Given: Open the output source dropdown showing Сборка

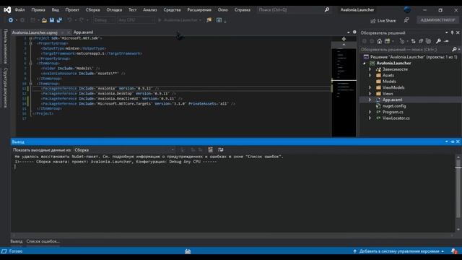Looking at the screenshot, I should [124, 150].
